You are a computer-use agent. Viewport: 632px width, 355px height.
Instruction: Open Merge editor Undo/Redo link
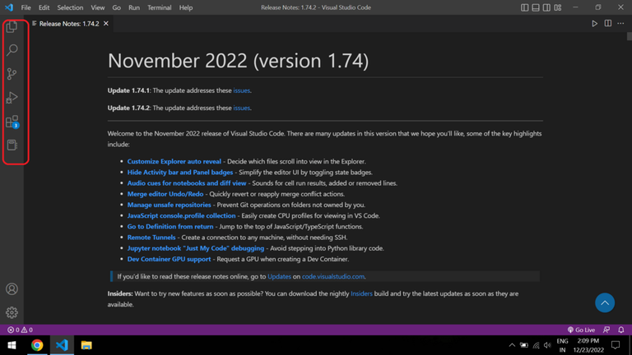click(165, 194)
